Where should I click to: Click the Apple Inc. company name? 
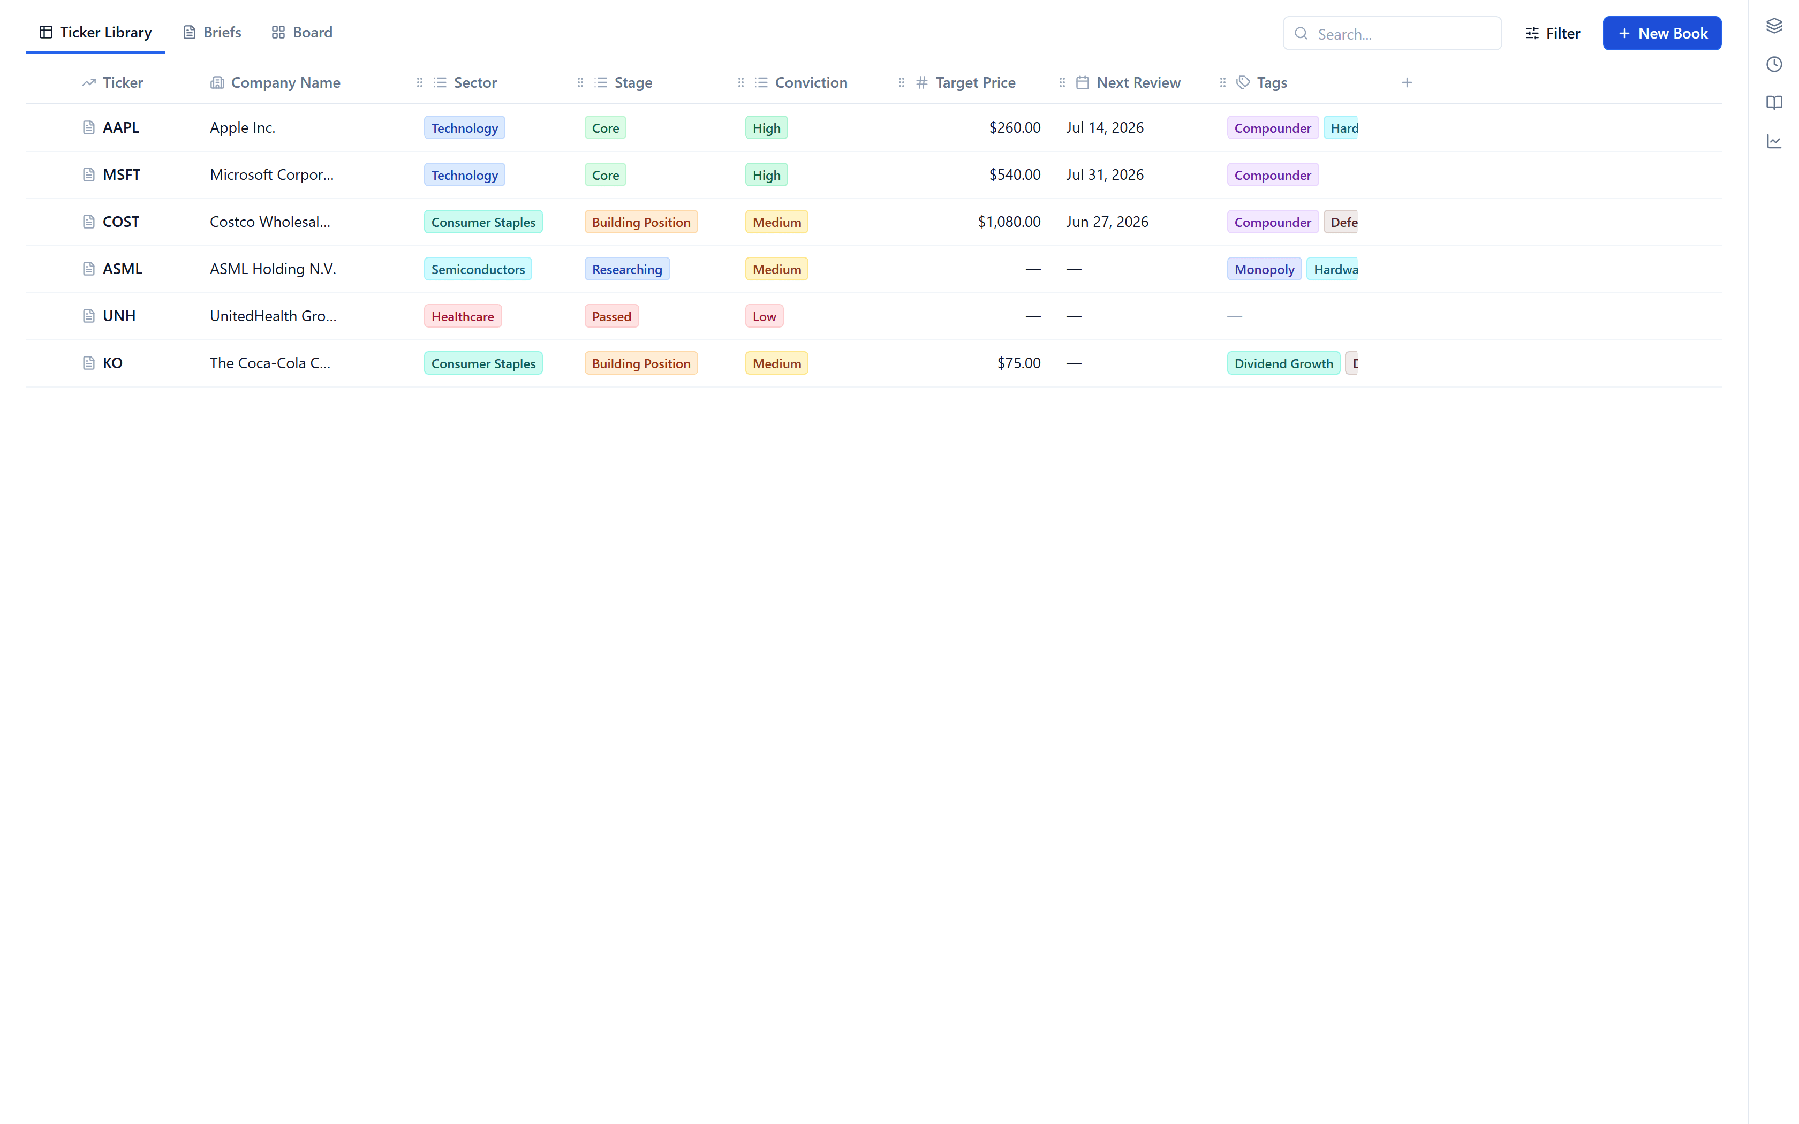click(243, 128)
